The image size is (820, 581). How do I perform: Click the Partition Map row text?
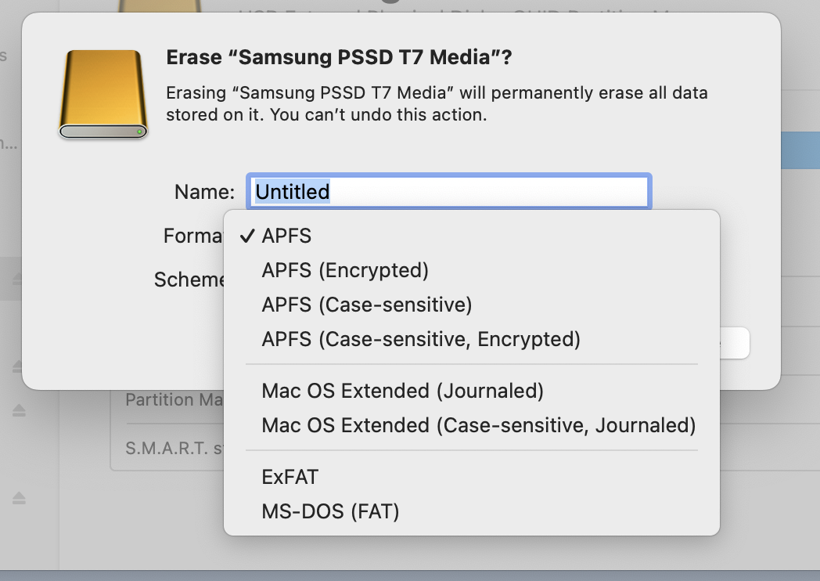tap(174, 400)
